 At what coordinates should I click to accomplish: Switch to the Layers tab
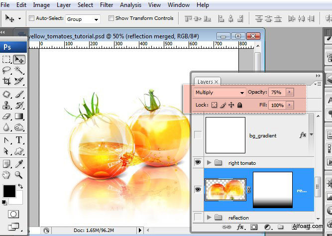point(205,82)
